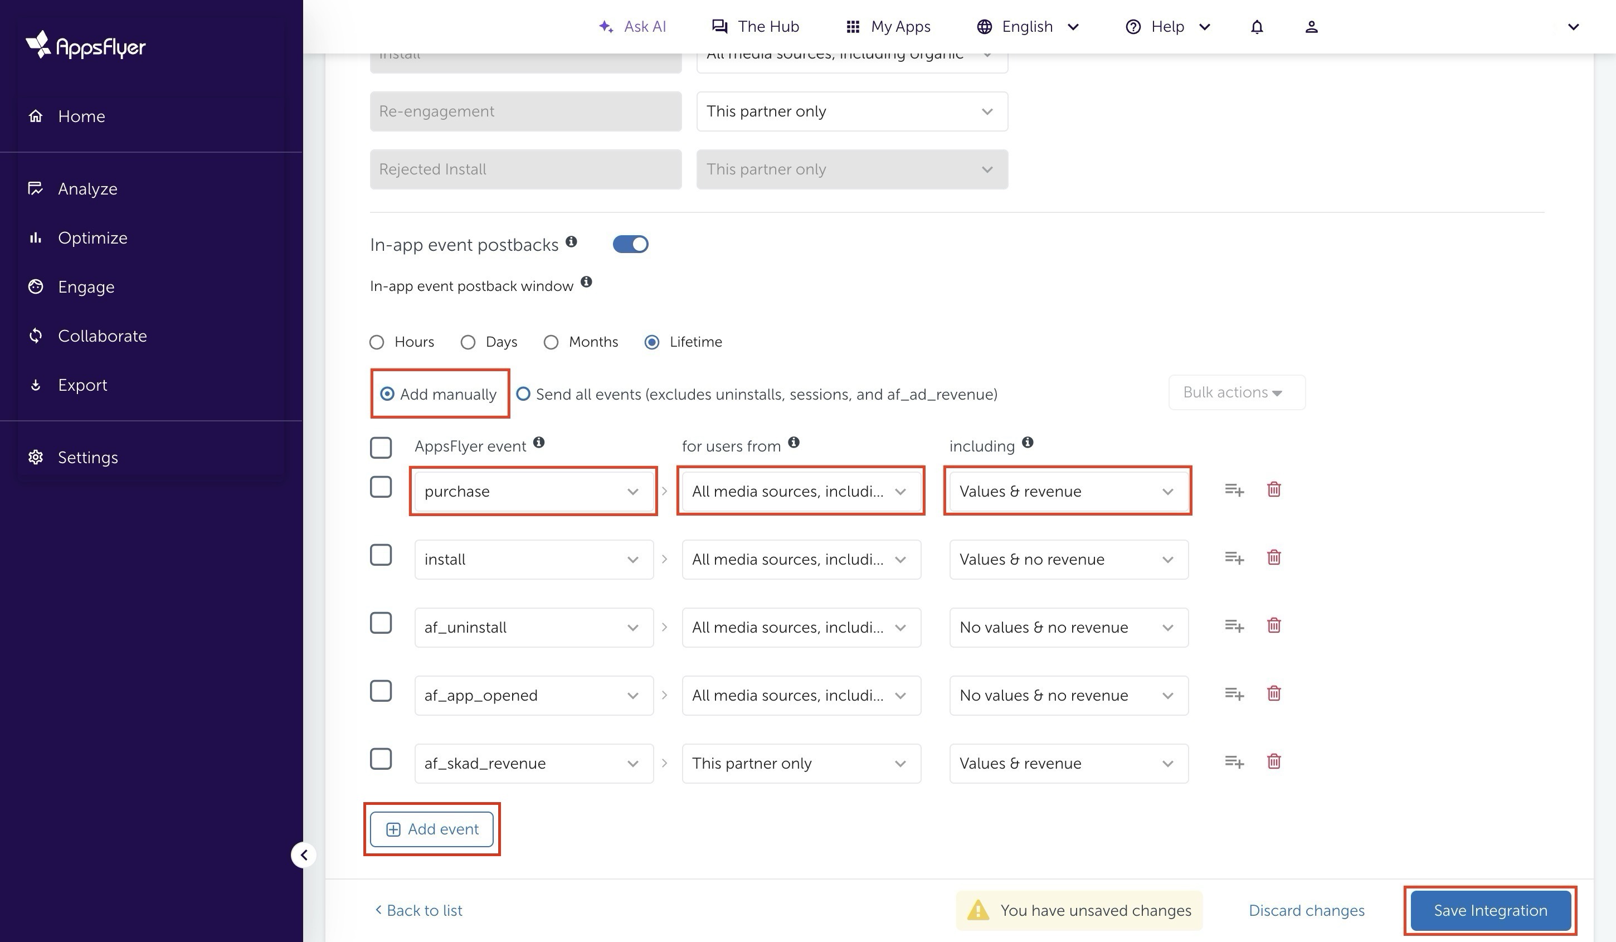Open My Apps in top bar
This screenshot has height=942, width=1616.
click(888, 27)
